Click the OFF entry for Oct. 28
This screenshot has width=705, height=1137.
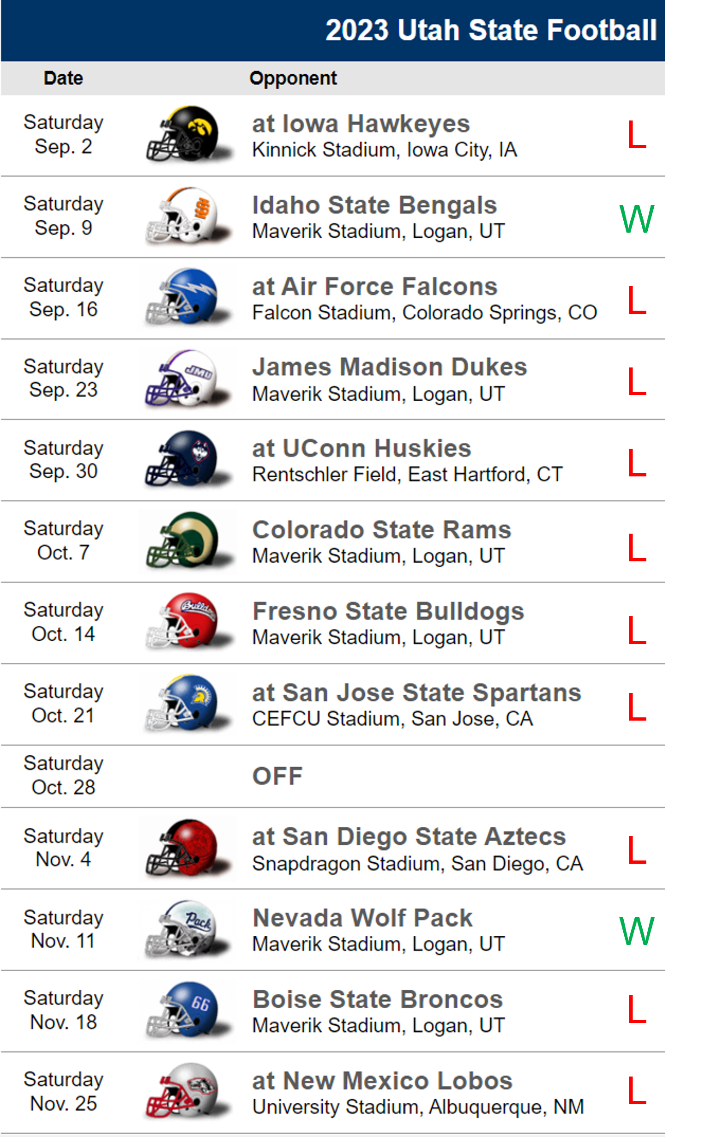(x=277, y=776)
